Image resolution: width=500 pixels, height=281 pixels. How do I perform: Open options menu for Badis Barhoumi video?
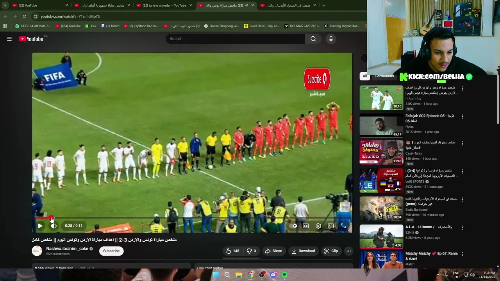pos(462,199)
